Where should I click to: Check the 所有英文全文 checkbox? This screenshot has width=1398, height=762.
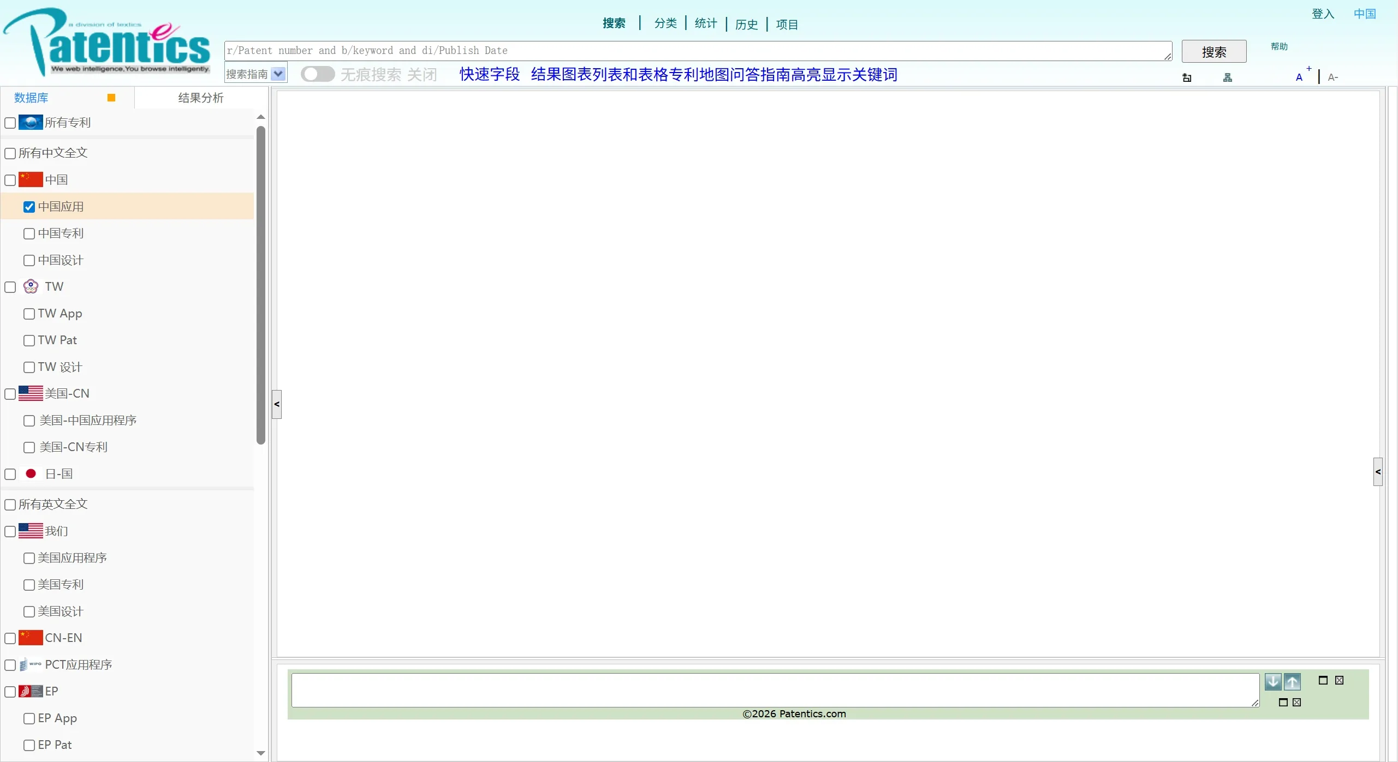tap(10, 505)
